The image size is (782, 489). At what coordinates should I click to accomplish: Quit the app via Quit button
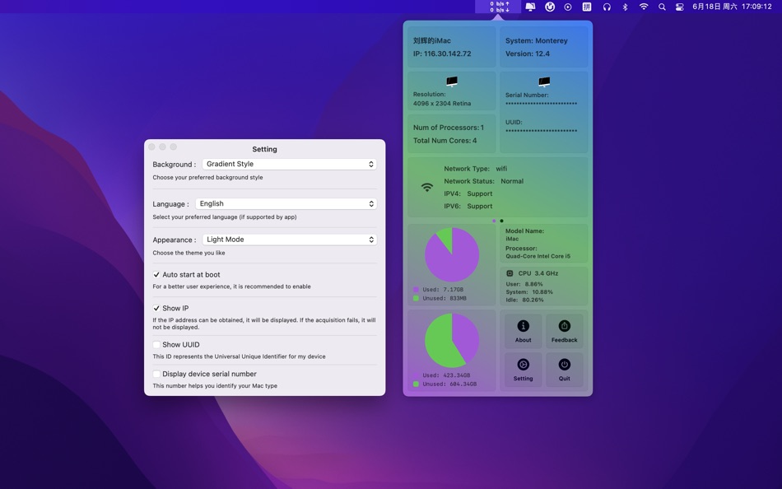564,370
